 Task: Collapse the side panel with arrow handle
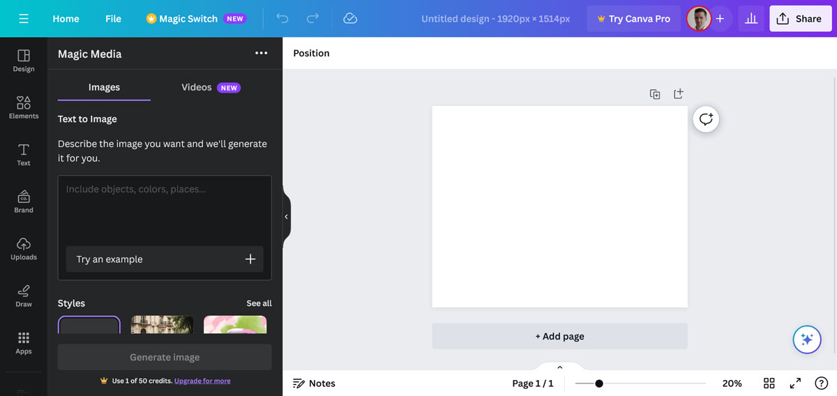[286, 217]
